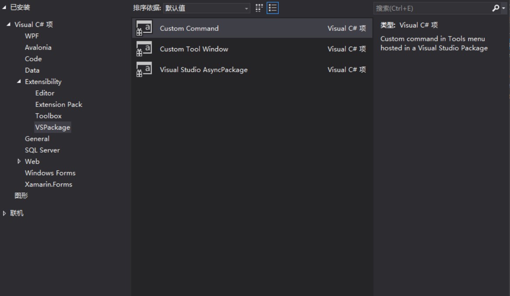Select the WPF category
Image resolution: width=510 pixels, height=296 pixels.
(32, 36)
